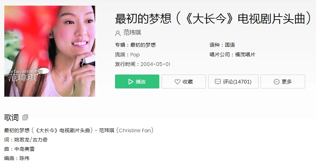Copy lyrics with icon next to 歌词
The width and height of the screenshot is (316, 164).
coord(25,117)
